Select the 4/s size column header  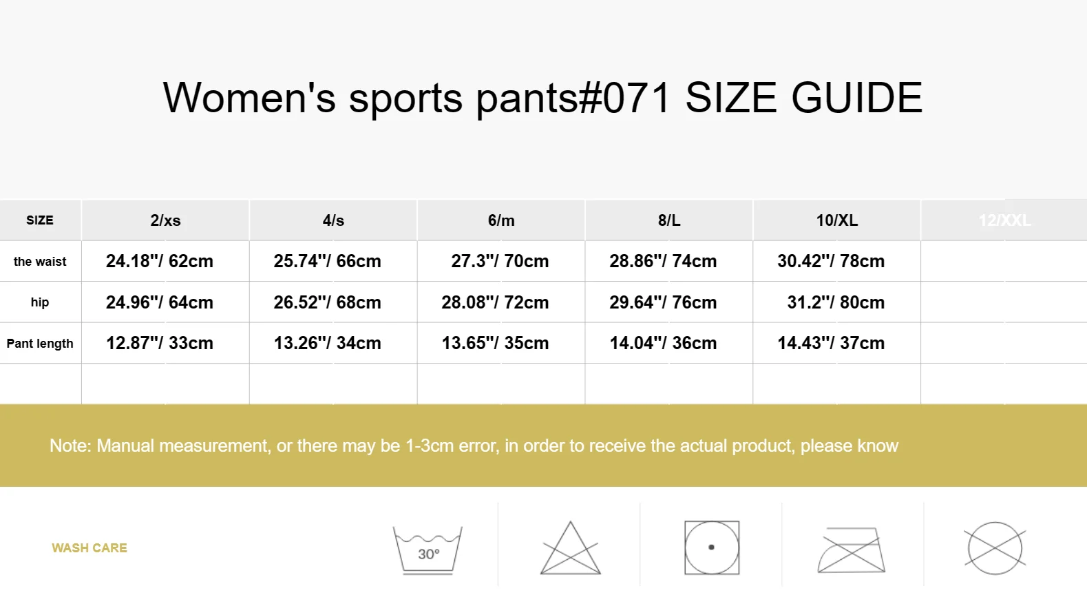pyautogui.click(x=333, y=220)
